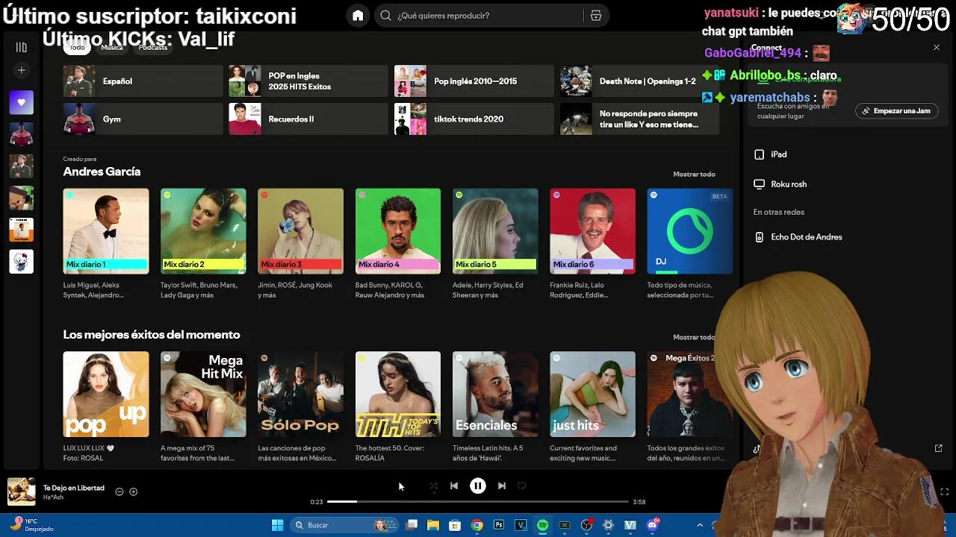Pause the current song
The width and height of the screenshot is (956, 537).
(478, 486)
